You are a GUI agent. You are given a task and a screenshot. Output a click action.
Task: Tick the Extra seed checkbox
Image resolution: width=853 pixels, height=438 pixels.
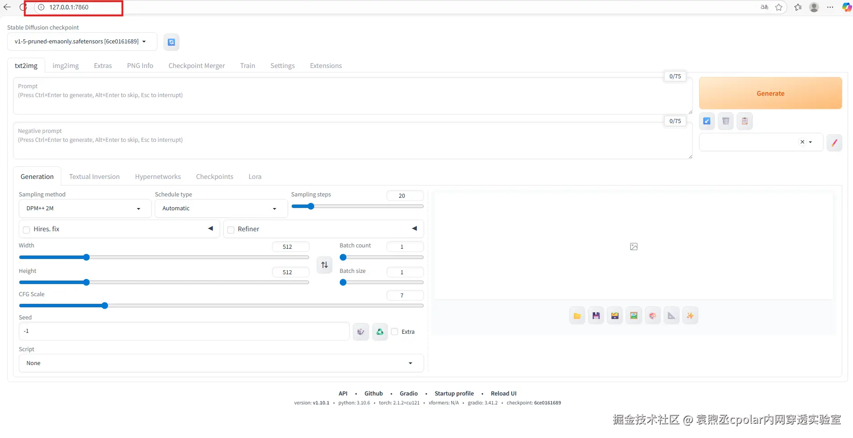(395, 332)
